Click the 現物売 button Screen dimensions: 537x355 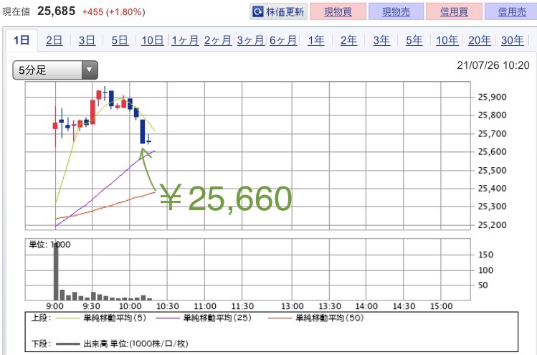[396, 11]
